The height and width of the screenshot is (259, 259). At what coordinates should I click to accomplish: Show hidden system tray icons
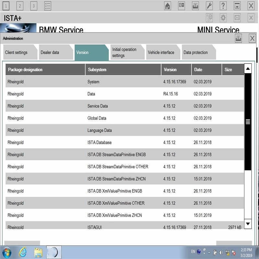click(x=209, y=252)
